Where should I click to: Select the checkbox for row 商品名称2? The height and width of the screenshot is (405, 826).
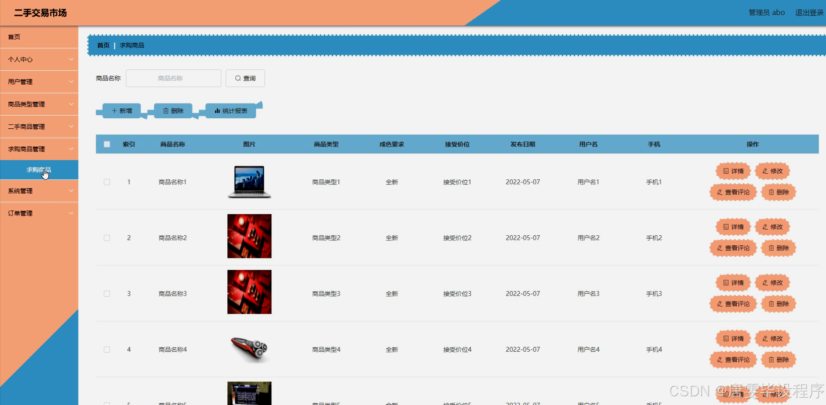107,238
